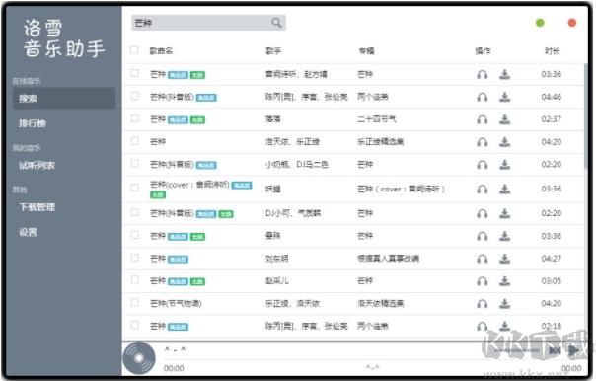
Task: Preview the 04:46 song with headphones icon
Action: click(482, 97)
